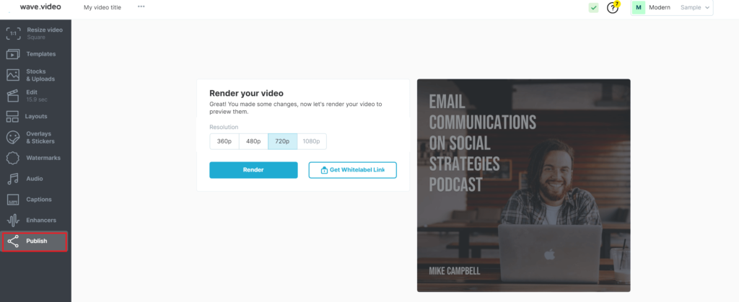Click the MIKE CAMPBELL text in preview

[x=455, y=271]
